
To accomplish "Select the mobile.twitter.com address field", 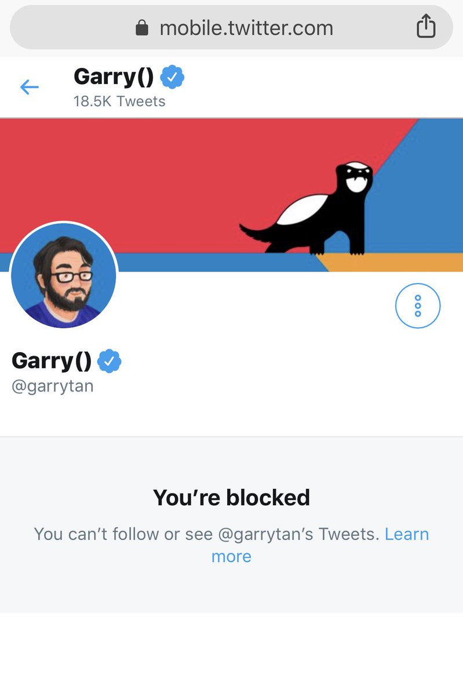I will point(231,27).
